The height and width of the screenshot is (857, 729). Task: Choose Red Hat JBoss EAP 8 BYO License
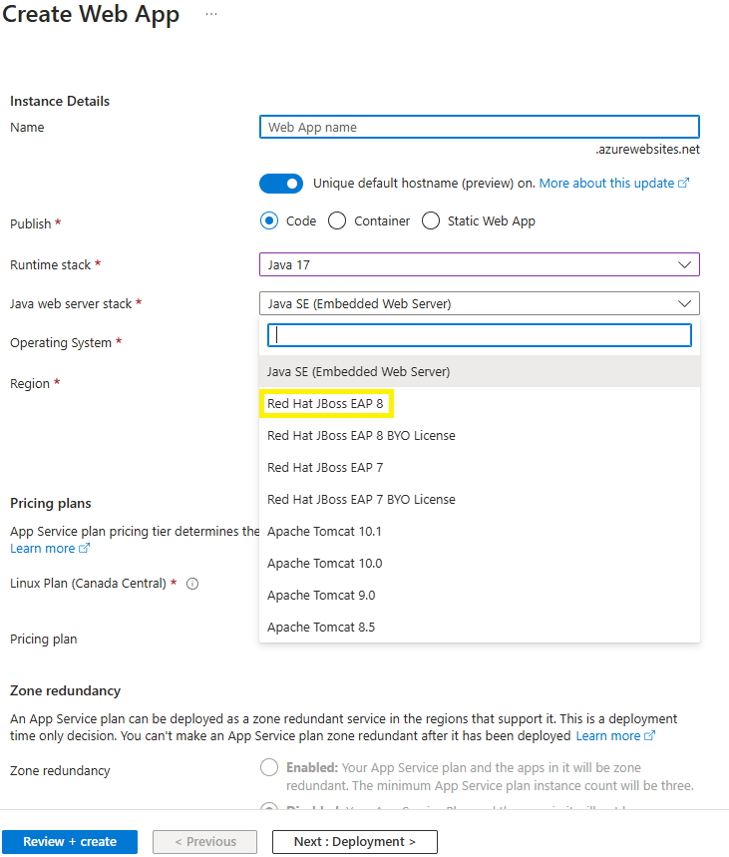pos(480,436)
